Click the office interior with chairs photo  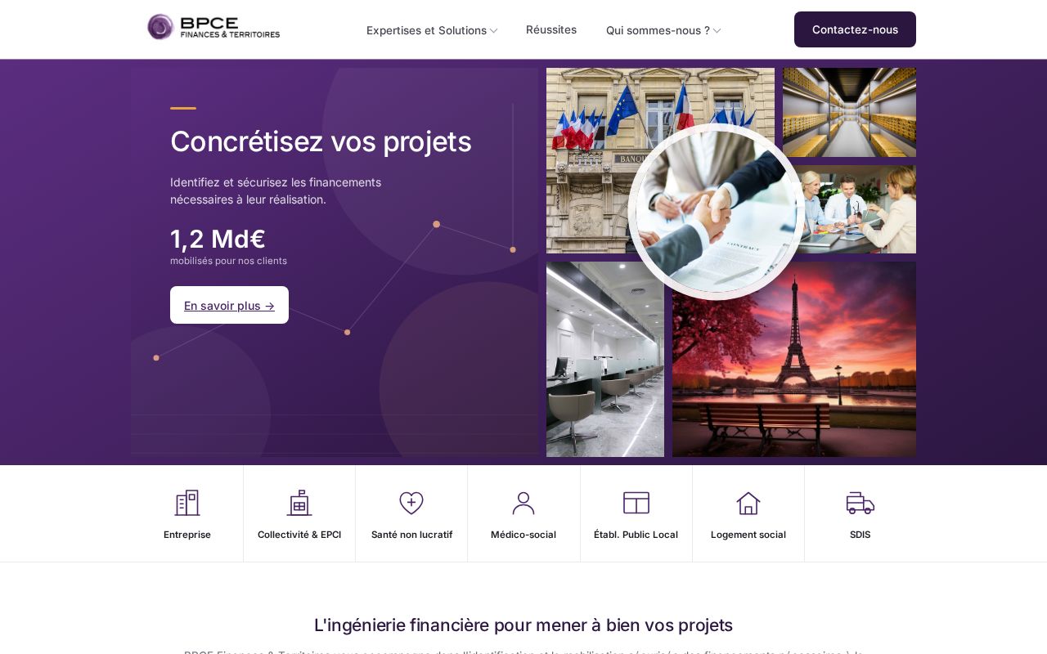point(605,360)
